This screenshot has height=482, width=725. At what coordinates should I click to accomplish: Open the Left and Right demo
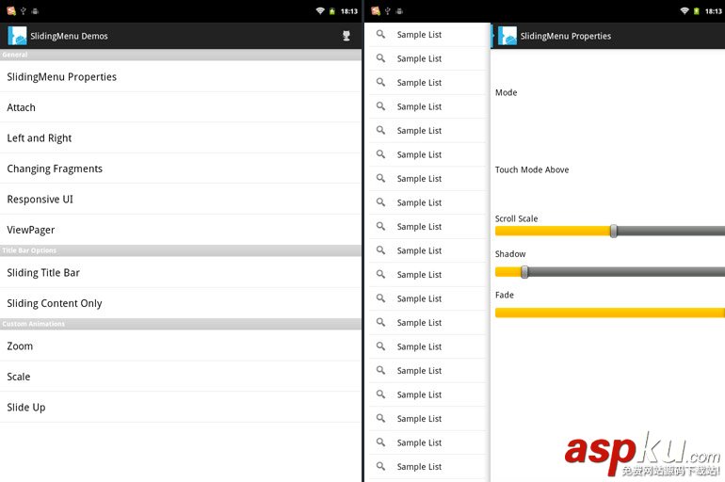[x=40, y=137]
